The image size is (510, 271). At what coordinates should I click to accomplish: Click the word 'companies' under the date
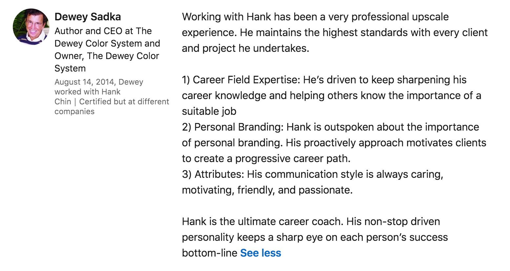pyautogui.click(x=74, y=112)
